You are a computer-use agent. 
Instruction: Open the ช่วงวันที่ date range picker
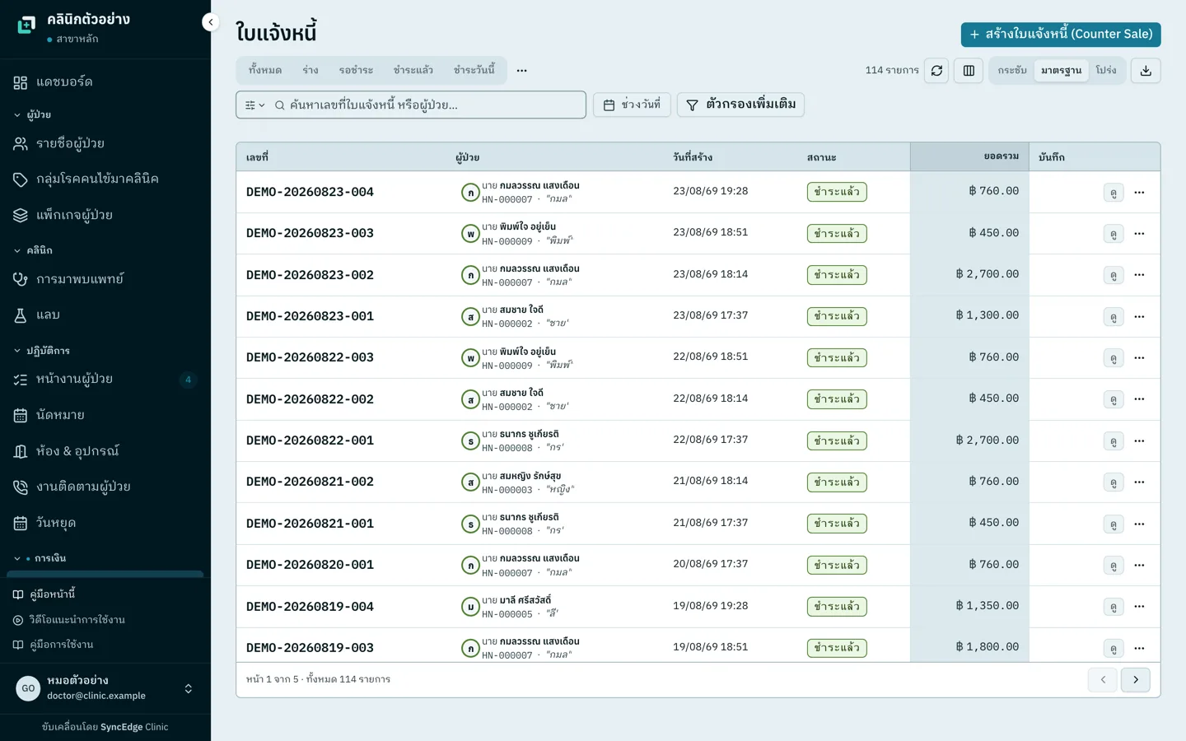pos(632,105)
